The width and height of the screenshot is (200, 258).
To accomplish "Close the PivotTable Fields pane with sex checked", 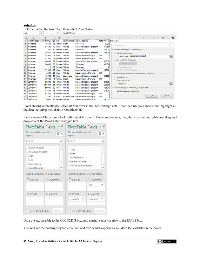I will pos(103,126).
